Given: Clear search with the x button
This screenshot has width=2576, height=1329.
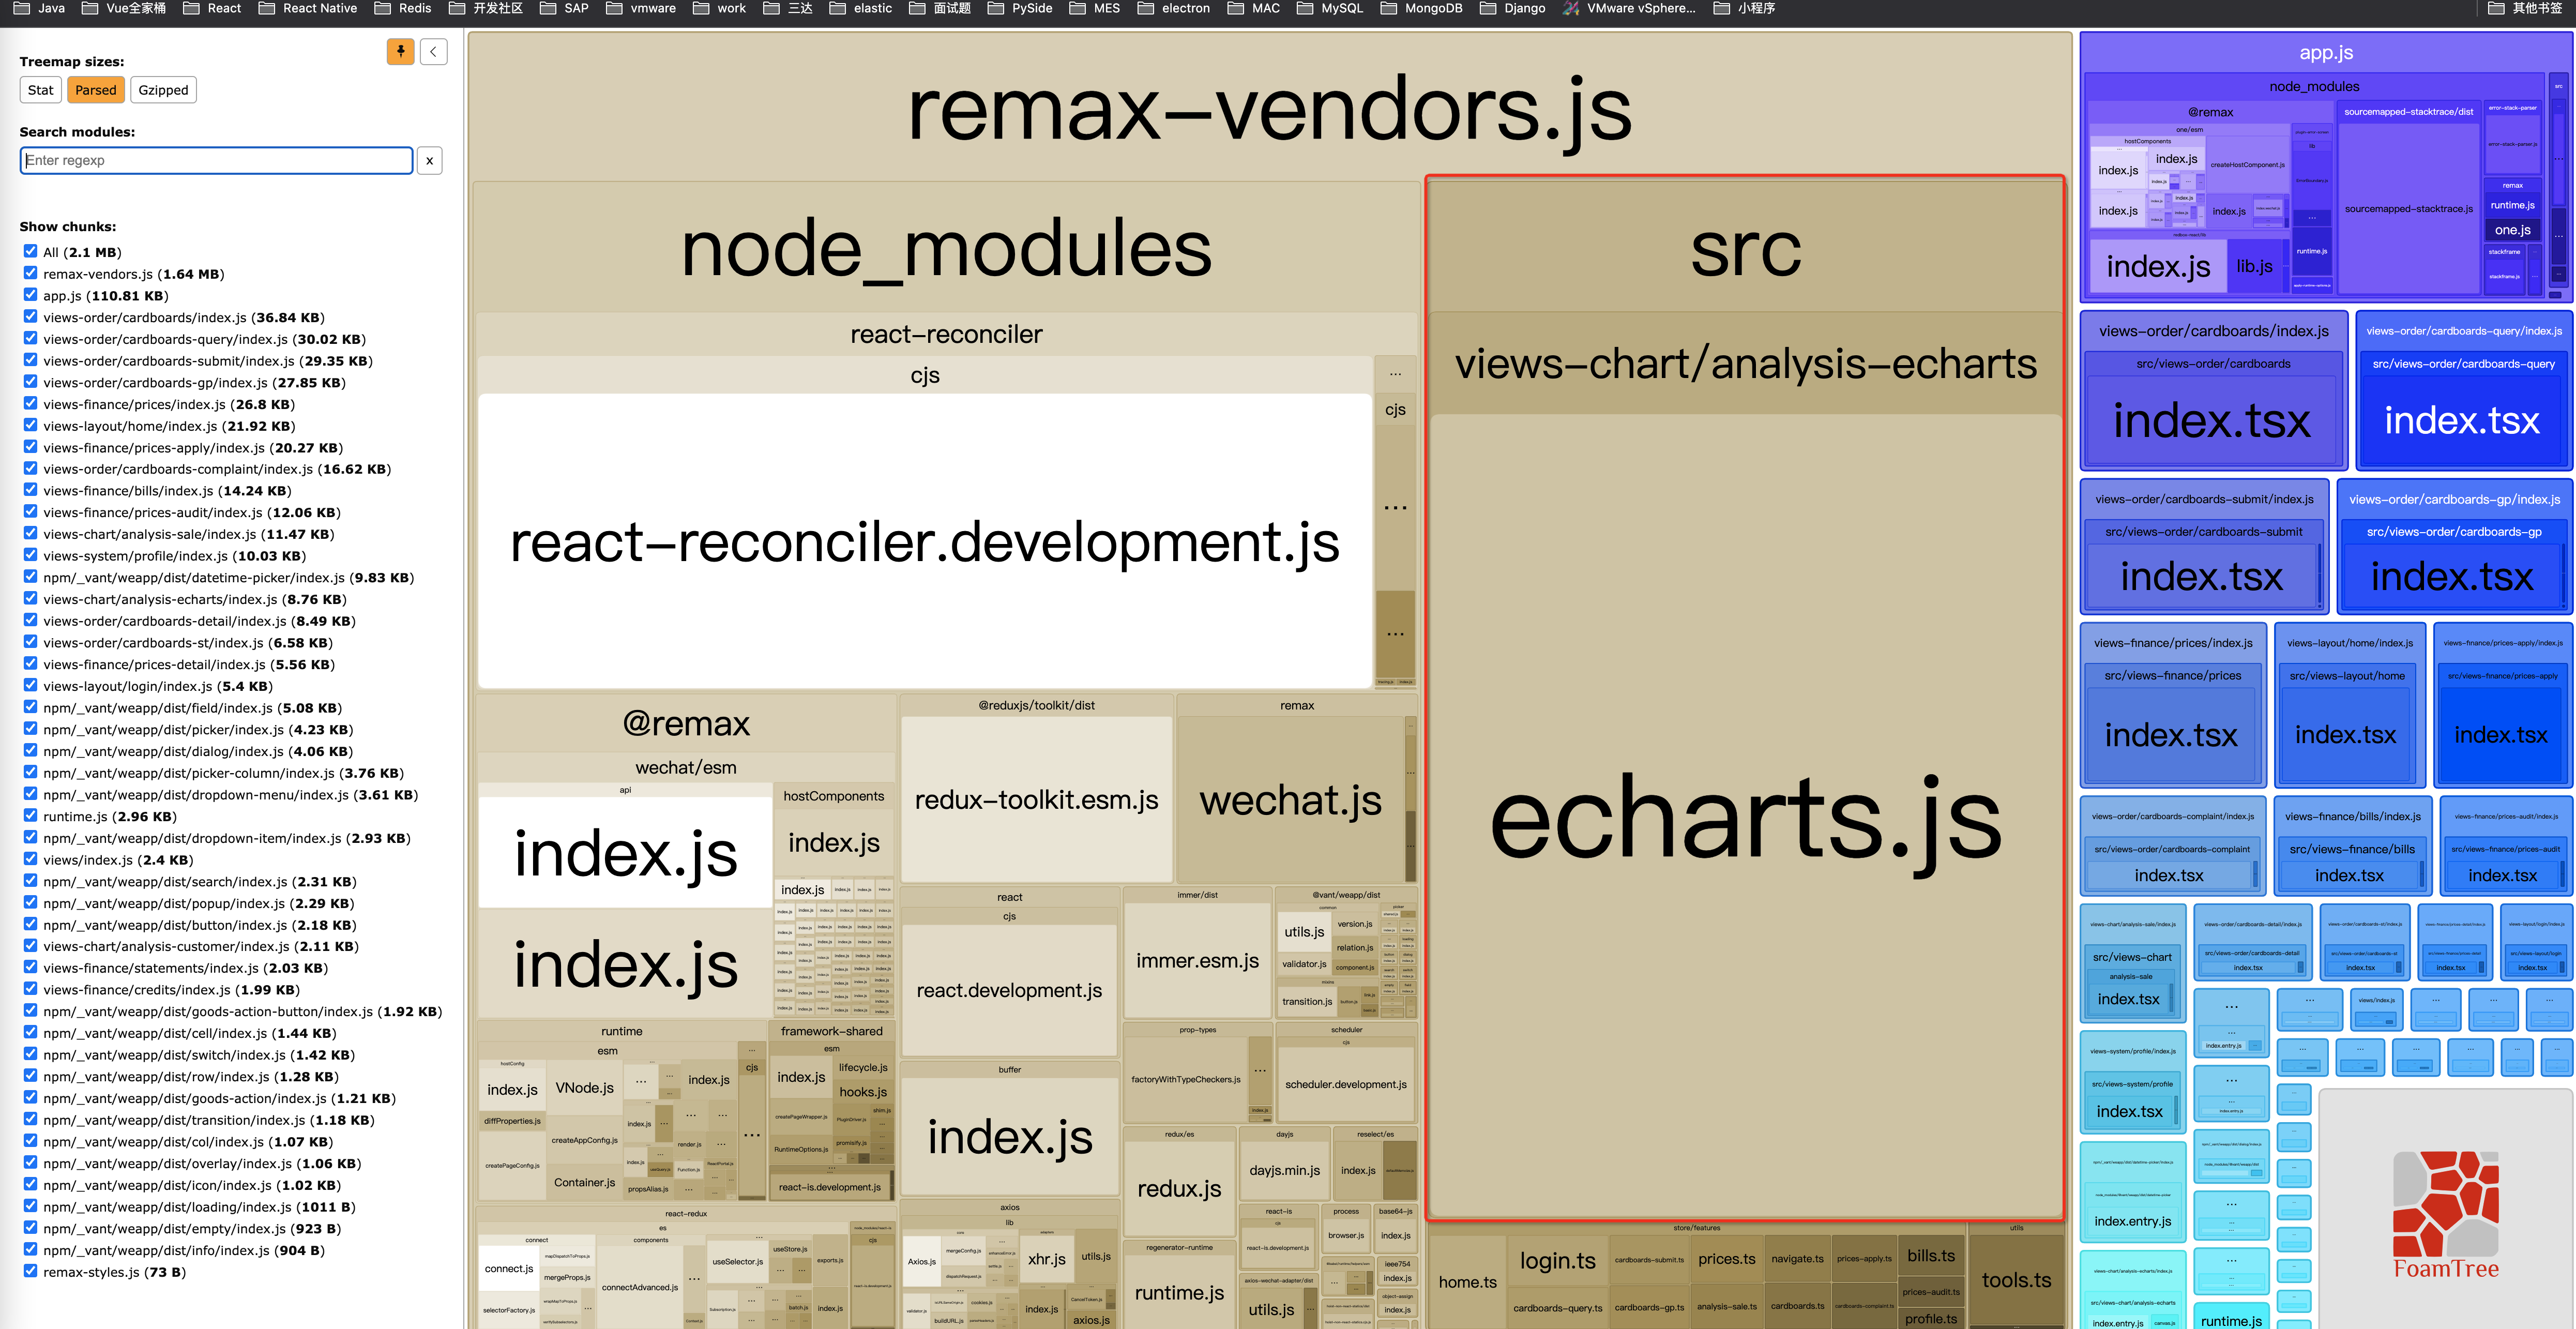Looking at the screenshot, I should [429, 161].
